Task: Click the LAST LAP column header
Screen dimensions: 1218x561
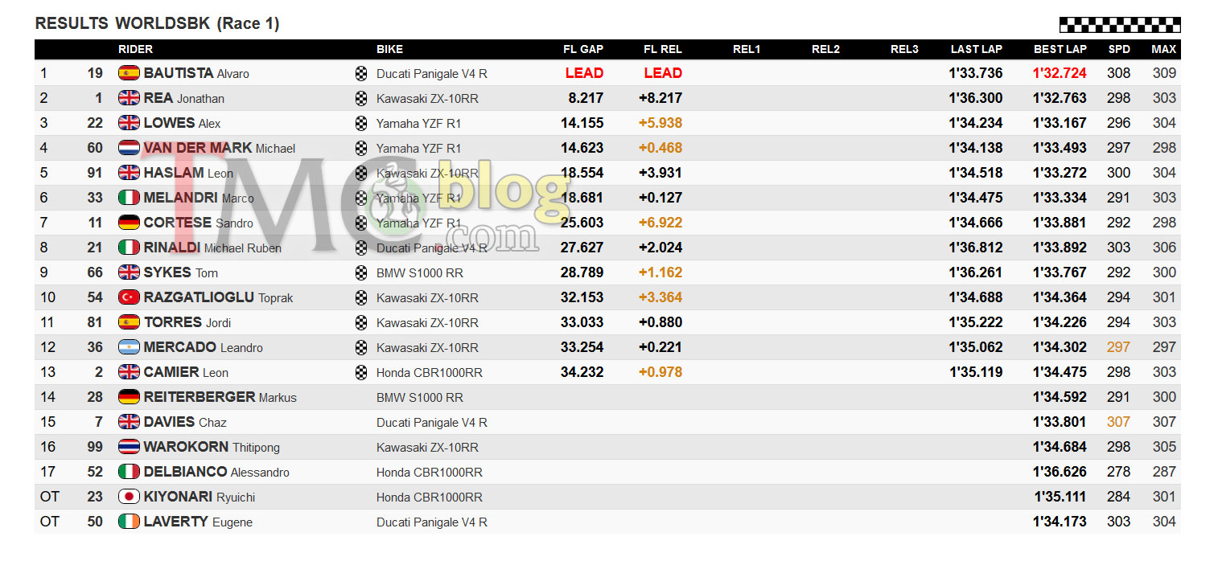Action: click(x=977, y=49)
